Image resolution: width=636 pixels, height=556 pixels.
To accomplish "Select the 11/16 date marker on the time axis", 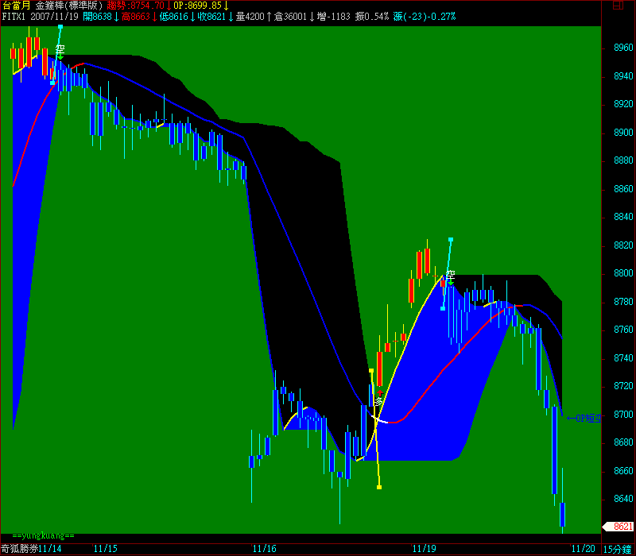I will (264, 548).
